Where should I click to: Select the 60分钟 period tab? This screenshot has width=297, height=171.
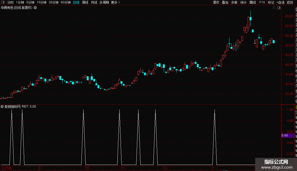point(66,2)
